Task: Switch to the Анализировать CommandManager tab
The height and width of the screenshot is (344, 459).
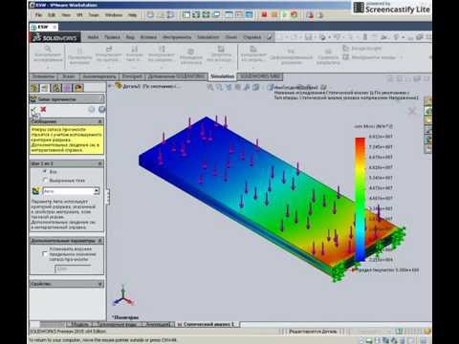Action: click(x=99, y=76)
